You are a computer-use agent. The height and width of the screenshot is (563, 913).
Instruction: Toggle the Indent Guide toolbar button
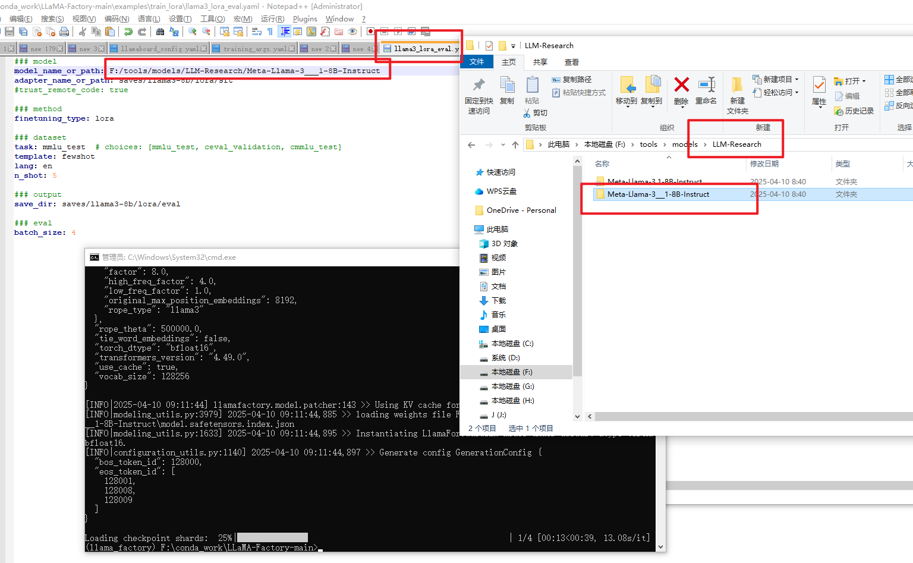point(284,32)
